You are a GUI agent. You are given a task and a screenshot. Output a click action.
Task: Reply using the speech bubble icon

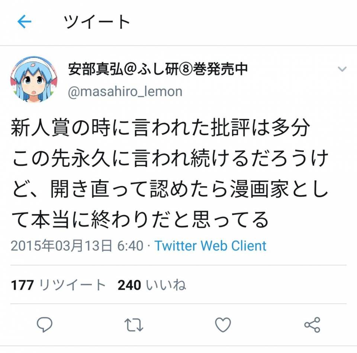[45, 324]
